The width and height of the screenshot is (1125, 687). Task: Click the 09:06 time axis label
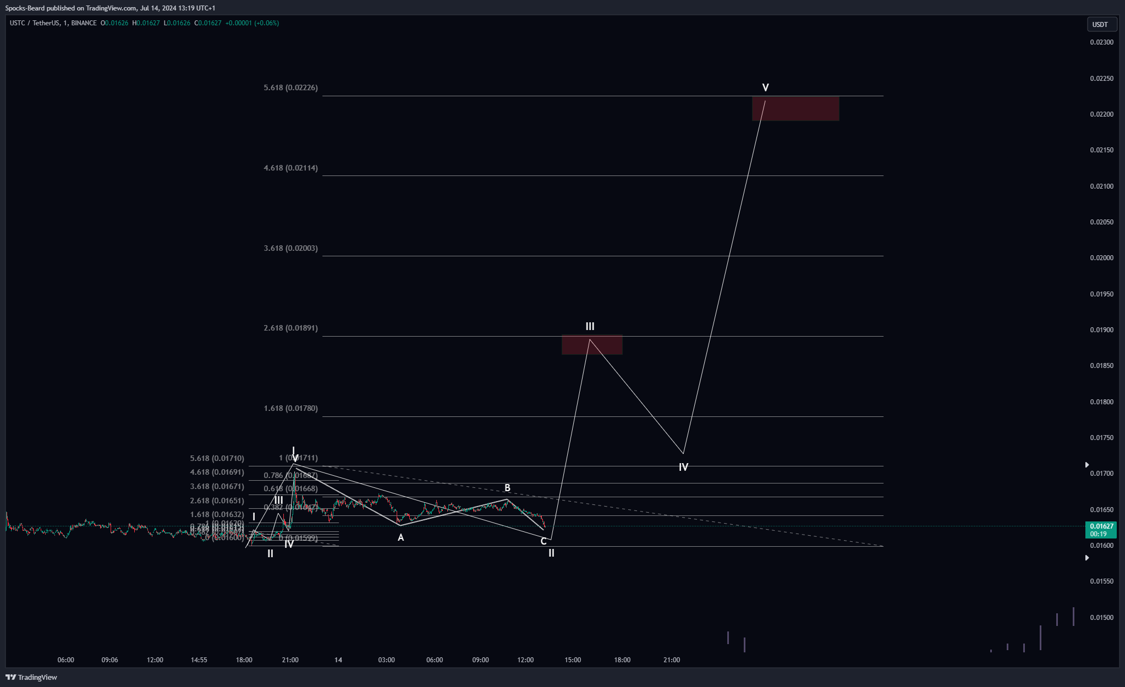coord(110,660)
